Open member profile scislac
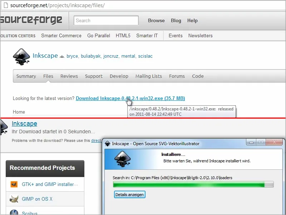286x215 pixels. point(145,56)
